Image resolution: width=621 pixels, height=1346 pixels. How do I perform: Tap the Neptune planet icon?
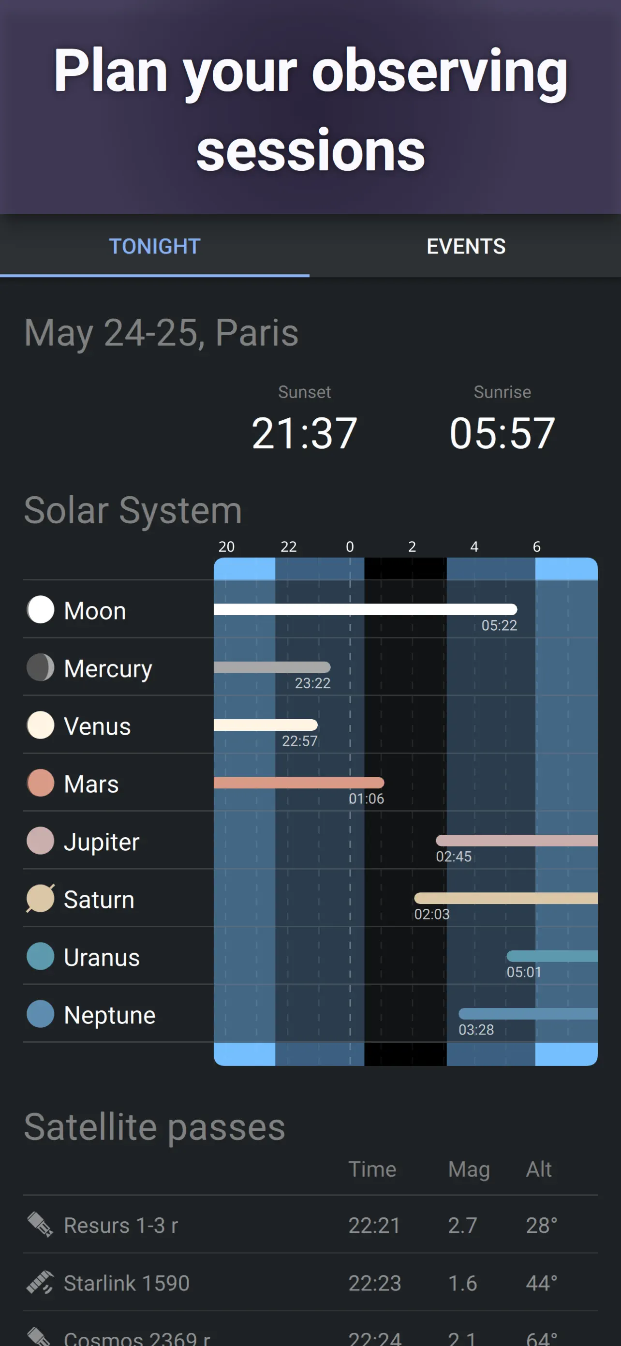(40, 1014)
